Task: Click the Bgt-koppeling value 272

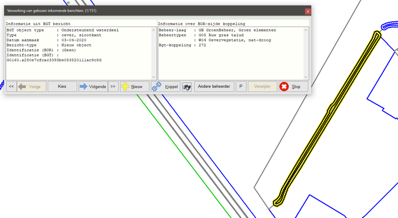Action: point(202,45)
